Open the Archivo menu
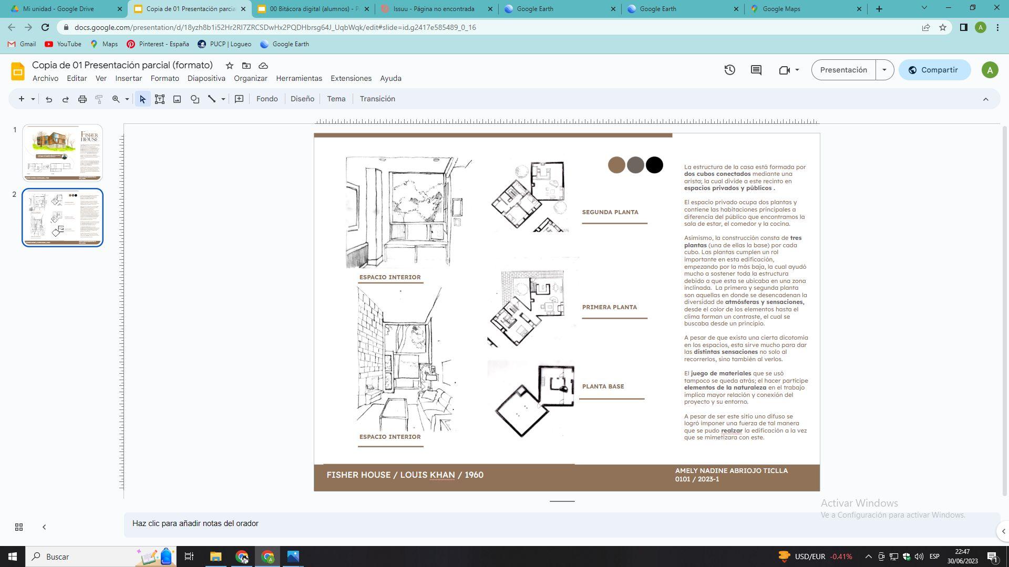This screenshot has width=1009, height=567. pos(46,78)
